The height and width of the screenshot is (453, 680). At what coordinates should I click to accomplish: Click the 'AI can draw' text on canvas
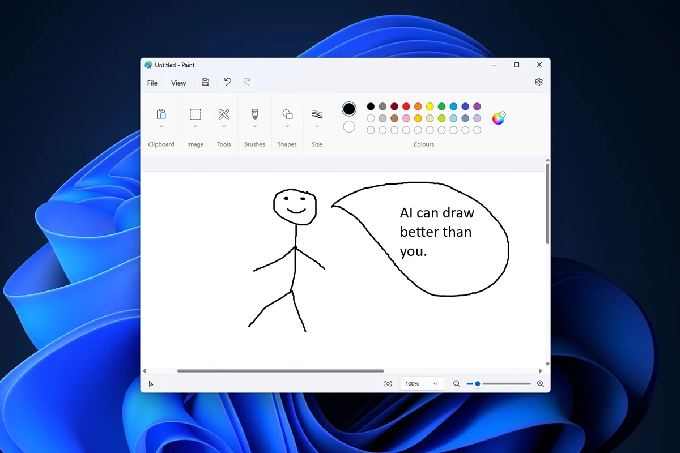(x=437, y=214)
